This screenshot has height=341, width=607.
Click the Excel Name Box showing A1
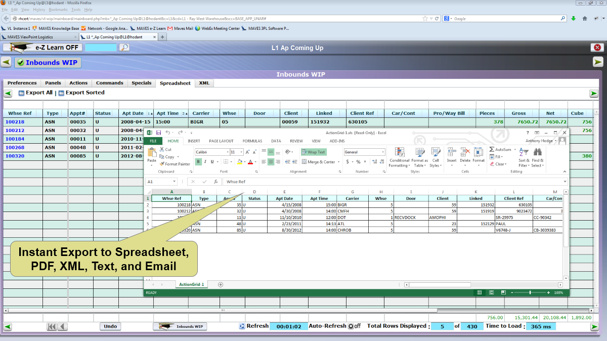point(161,182)
